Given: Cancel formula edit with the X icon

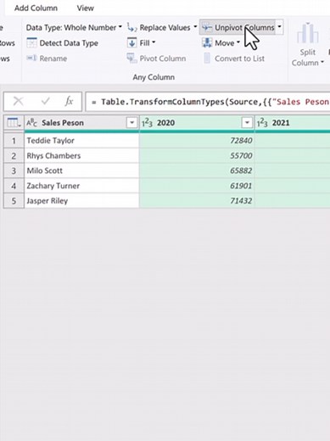Looking at the screenshot, I should [x=19, y=101].
